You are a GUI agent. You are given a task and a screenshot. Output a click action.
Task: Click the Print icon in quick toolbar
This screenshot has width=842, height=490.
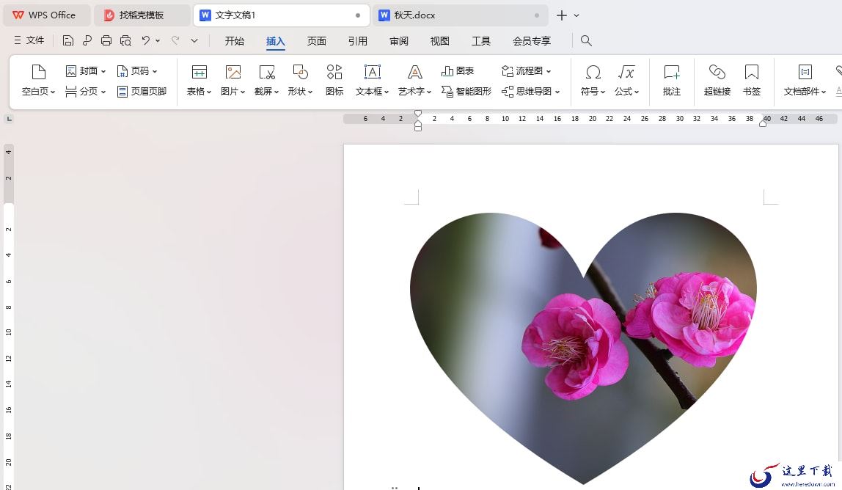pos(106,40)
